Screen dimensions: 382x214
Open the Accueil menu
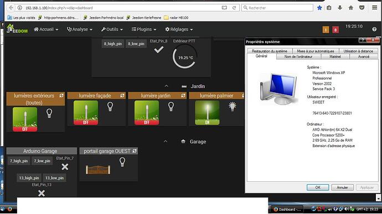[46, 29]
